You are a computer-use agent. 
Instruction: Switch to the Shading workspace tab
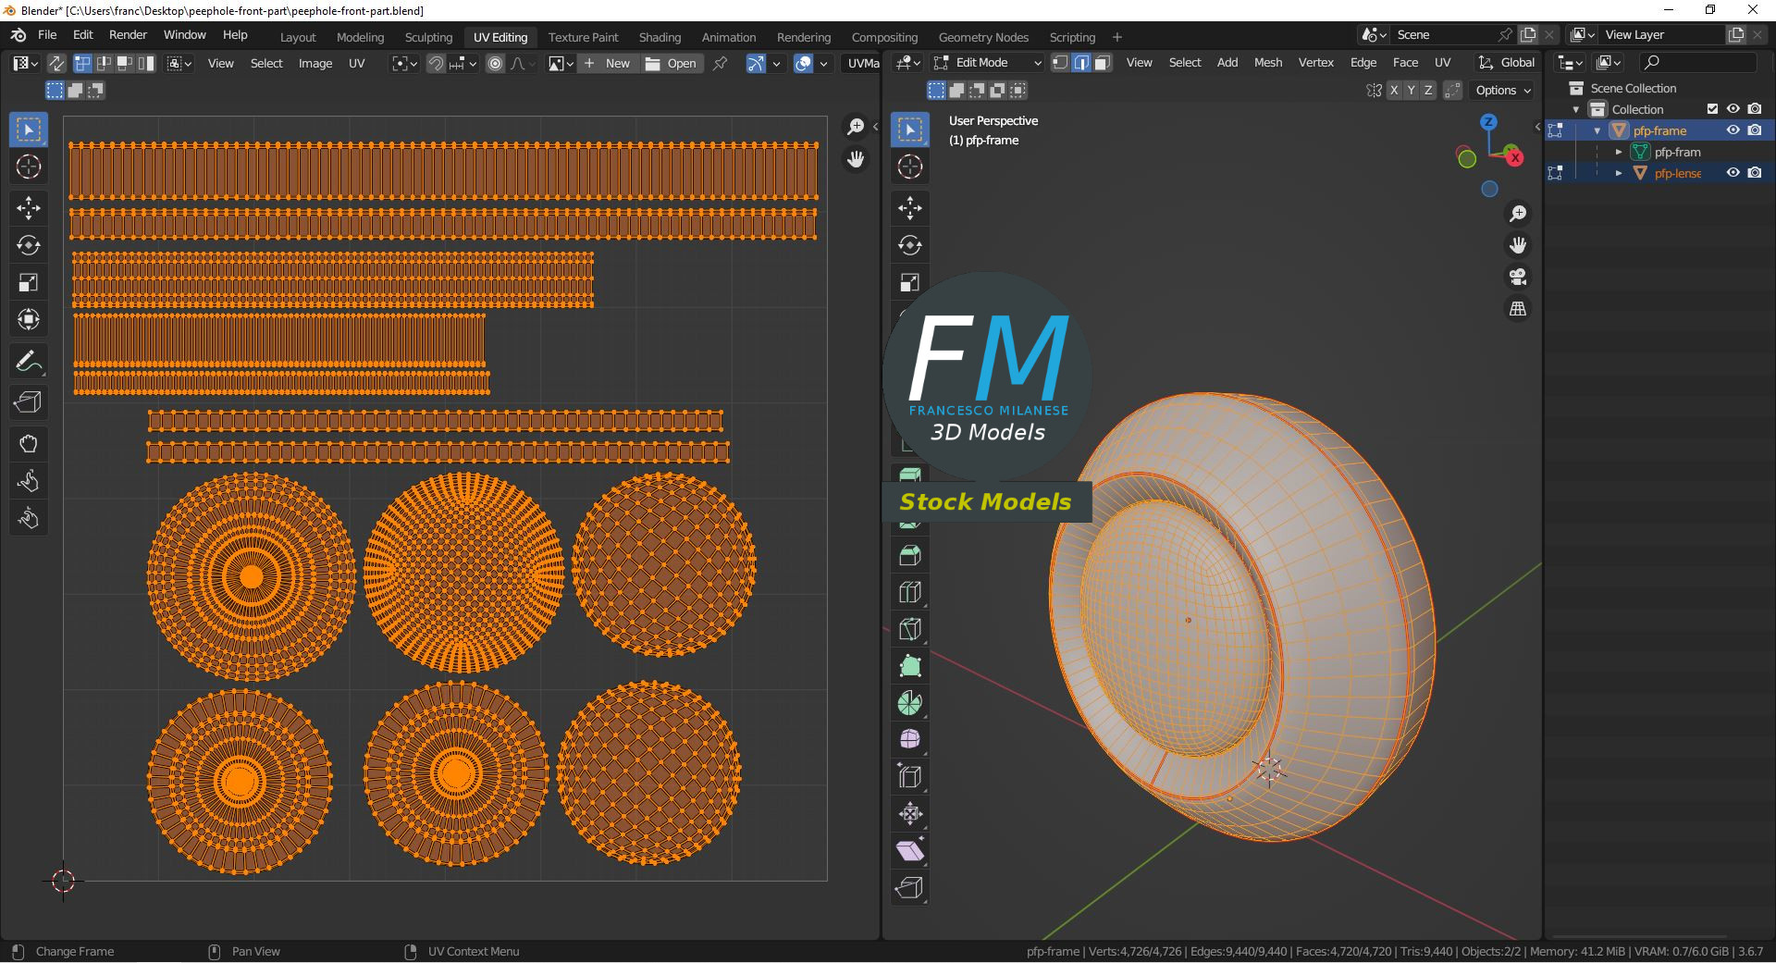click(x=660, y=37)
